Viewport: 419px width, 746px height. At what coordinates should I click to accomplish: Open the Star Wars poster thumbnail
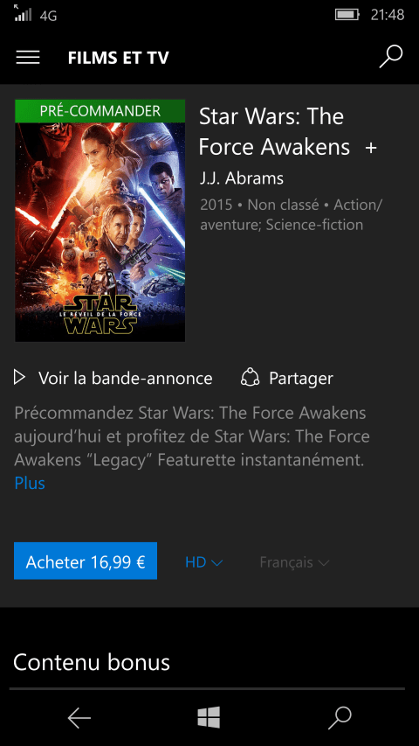[x=100, y=220]
